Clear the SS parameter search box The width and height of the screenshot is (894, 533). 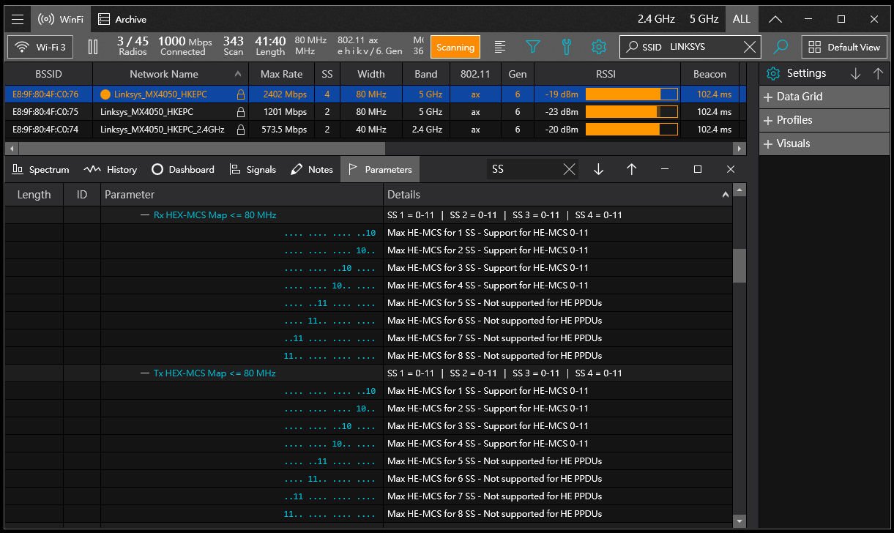point(569,169)
